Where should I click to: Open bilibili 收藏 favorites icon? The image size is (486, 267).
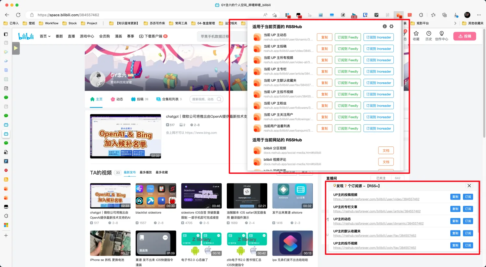[x=416, y=36]
